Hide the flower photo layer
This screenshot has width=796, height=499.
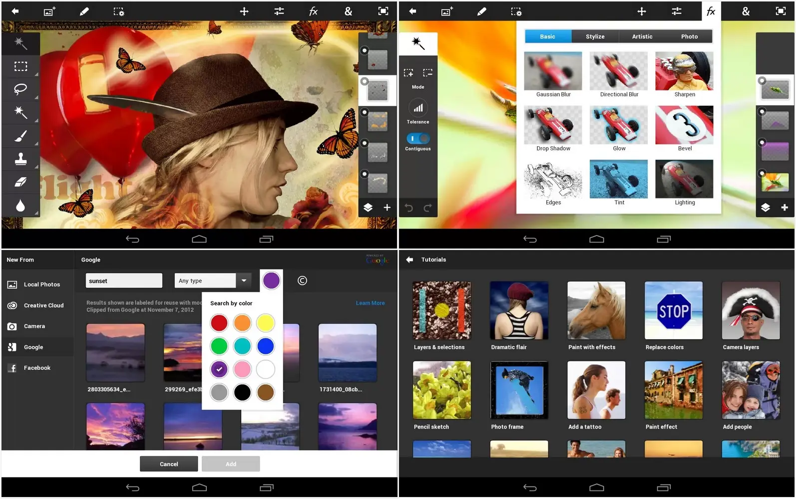(x=762, y=173)
